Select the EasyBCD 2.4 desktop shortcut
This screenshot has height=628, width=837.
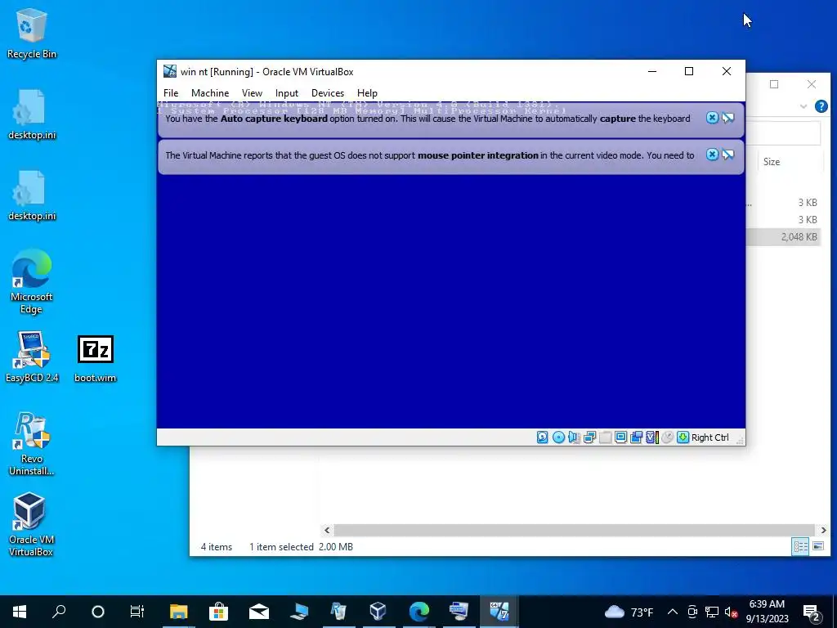[x=32, y=357]
